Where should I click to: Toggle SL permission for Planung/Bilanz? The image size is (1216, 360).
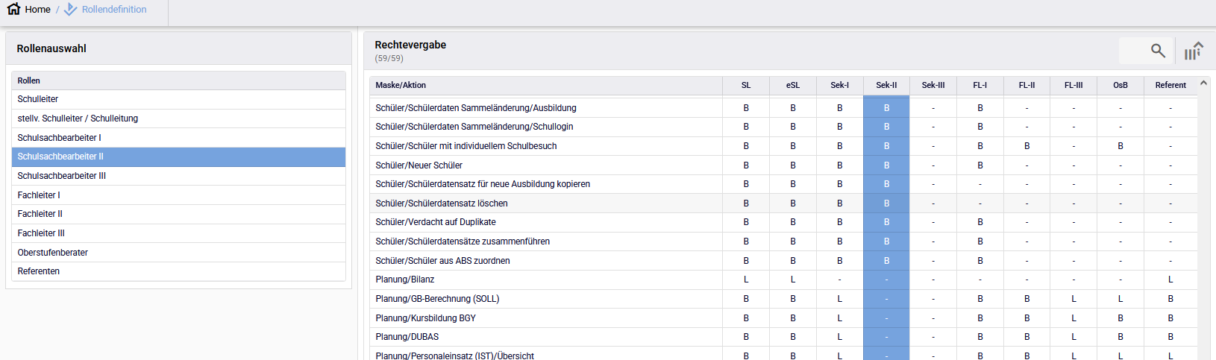coord(746,280)
